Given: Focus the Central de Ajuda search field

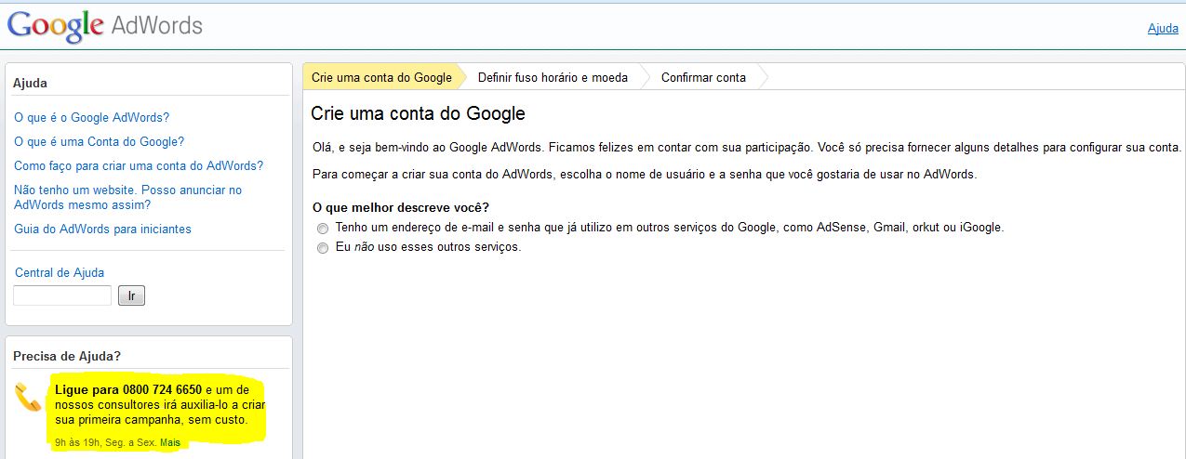Looking at the screenshot, I should click(x=62, y=295).
